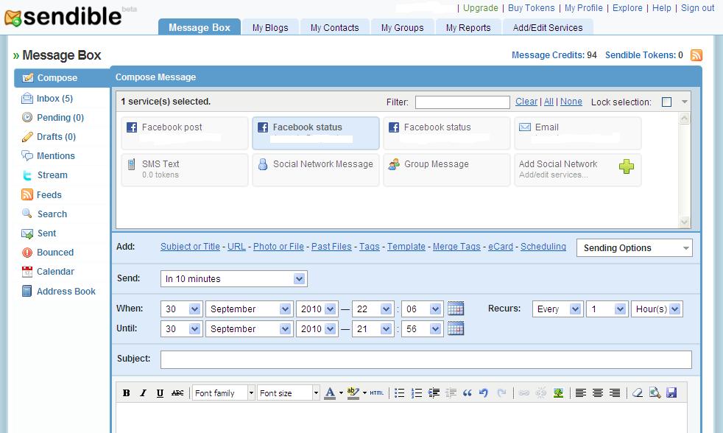
Task: Open the Until year dropdown
Action: pyautogui.click(x=317, y=328)
